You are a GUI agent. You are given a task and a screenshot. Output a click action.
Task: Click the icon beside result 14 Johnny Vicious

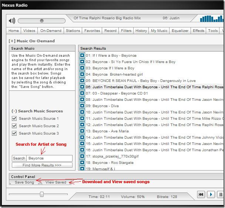[82, 137]
